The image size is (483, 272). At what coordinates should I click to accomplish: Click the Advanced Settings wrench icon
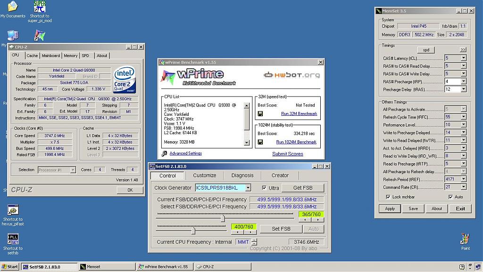164,153
